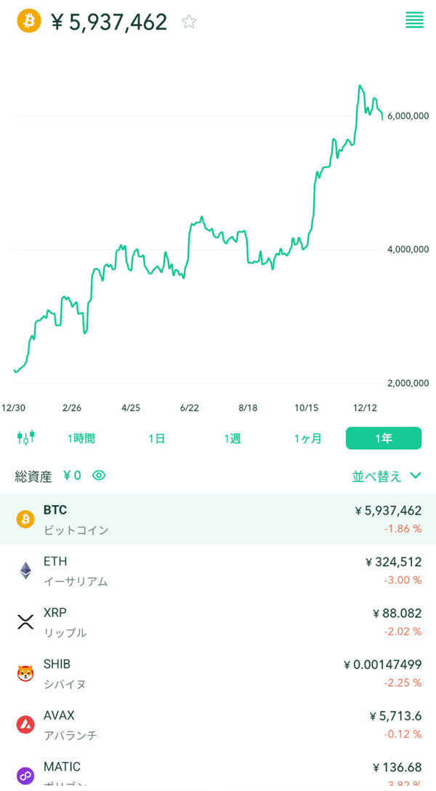
Task: Open the BTC ビットコイン row
Action: pyautogui.click(x=218, y=520)
